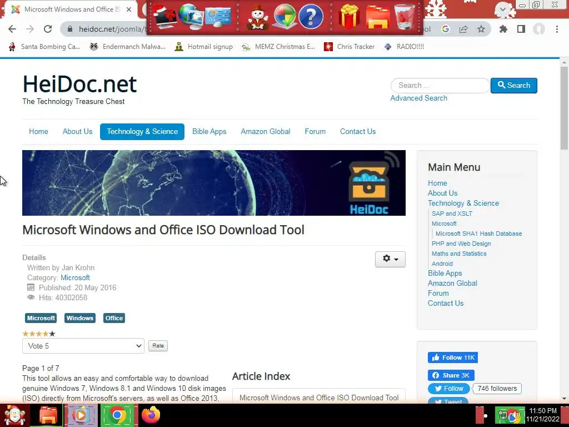Open the Endermanch Malware bookmark

coord(127,47)
